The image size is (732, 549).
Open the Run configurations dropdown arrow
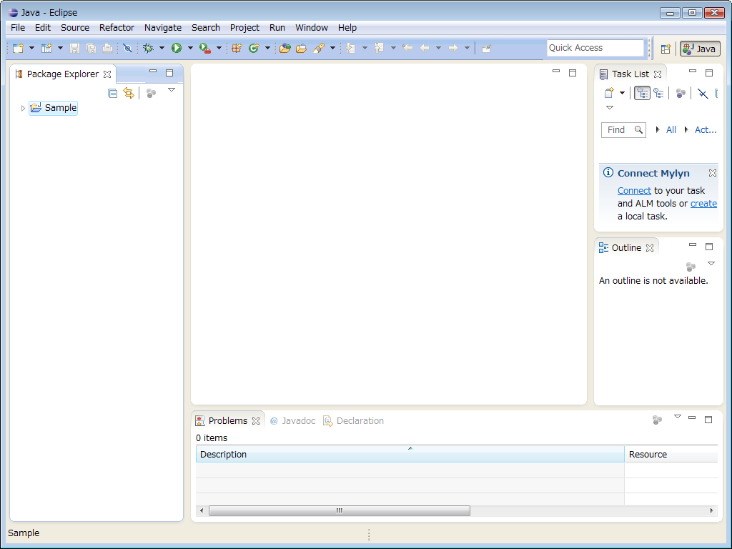tap(190, 48)
